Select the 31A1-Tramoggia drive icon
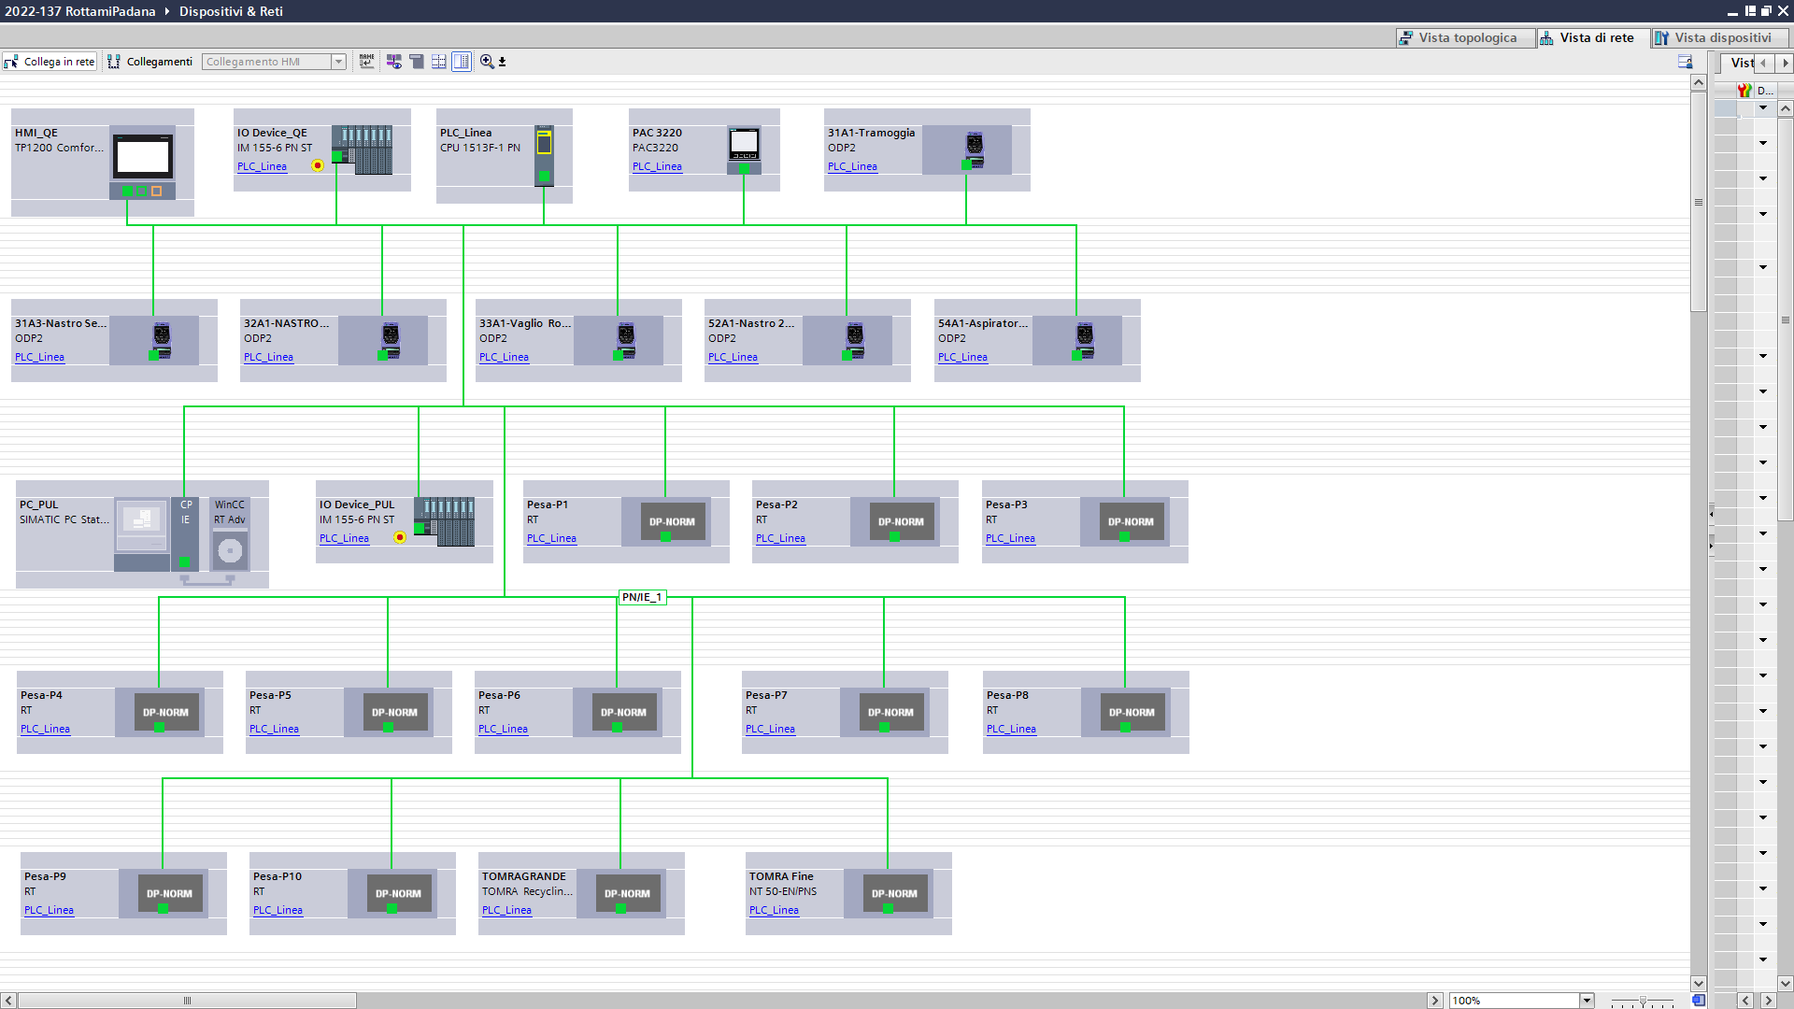The image size is (1794, 1009). pyautogui.click(x=973, y=149)
